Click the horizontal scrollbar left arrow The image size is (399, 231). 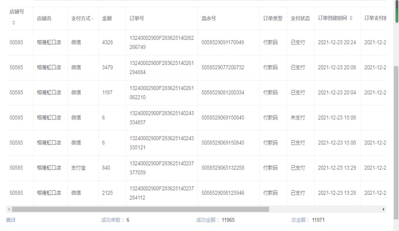8,210
